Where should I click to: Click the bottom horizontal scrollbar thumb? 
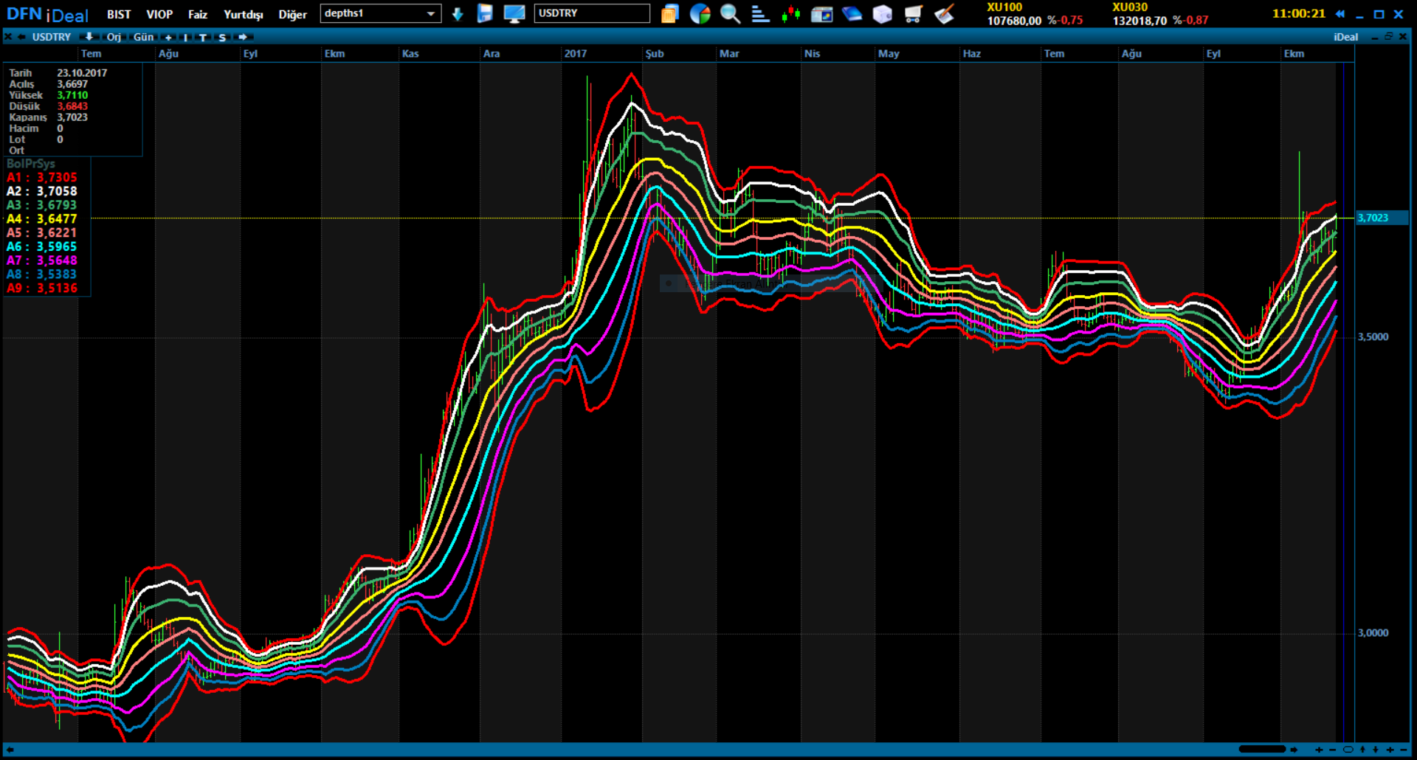coord(1262,749)
